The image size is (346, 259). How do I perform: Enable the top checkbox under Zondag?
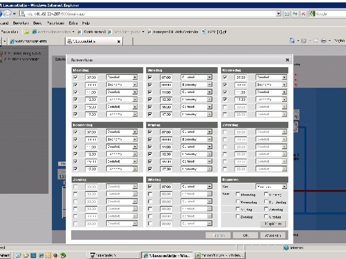pyautogui.click(x=75, y=187)
